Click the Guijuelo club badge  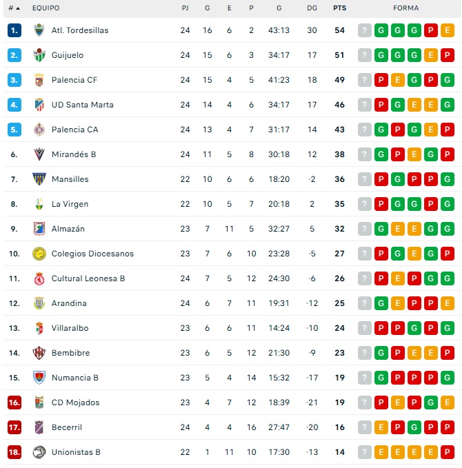pos(39,55)
